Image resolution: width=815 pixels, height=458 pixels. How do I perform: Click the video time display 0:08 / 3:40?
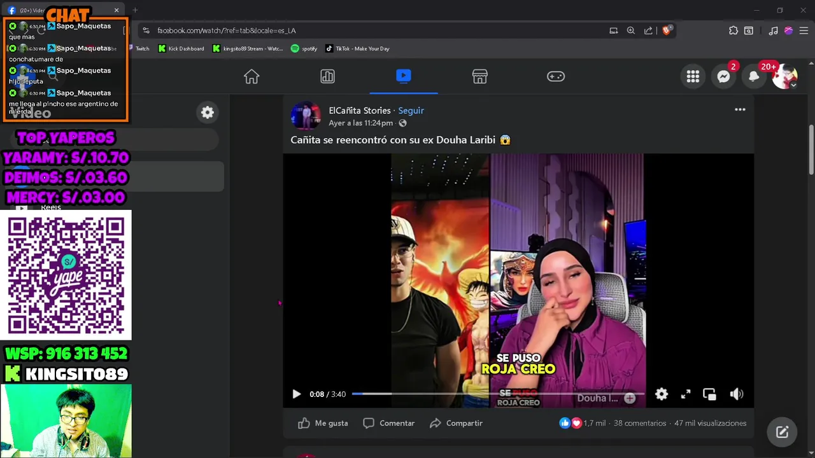[328, 394]
